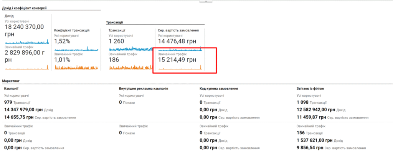Image resolution: width=393 pixels, height=152 pixels.
Task: Click the 14 476,48 грн average order value
Action: [x=177, y=41]
